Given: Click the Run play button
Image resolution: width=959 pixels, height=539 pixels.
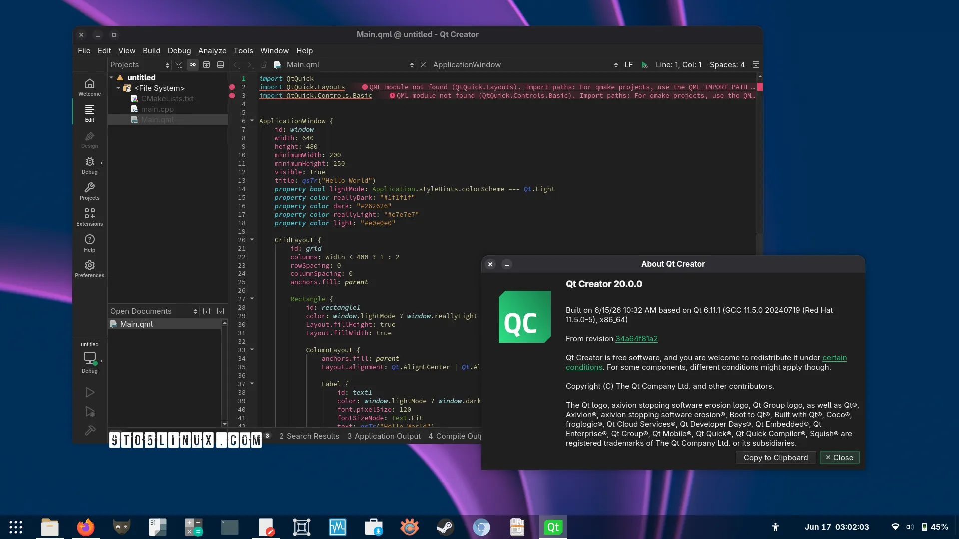Looking at the screenshot, I should 90,392.
